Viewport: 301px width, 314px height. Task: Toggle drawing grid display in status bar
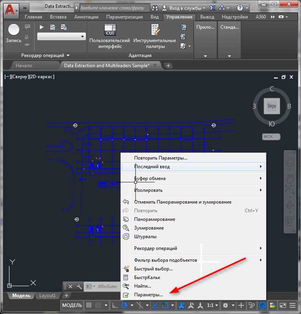pyautogui.click(x=89, y=305)
